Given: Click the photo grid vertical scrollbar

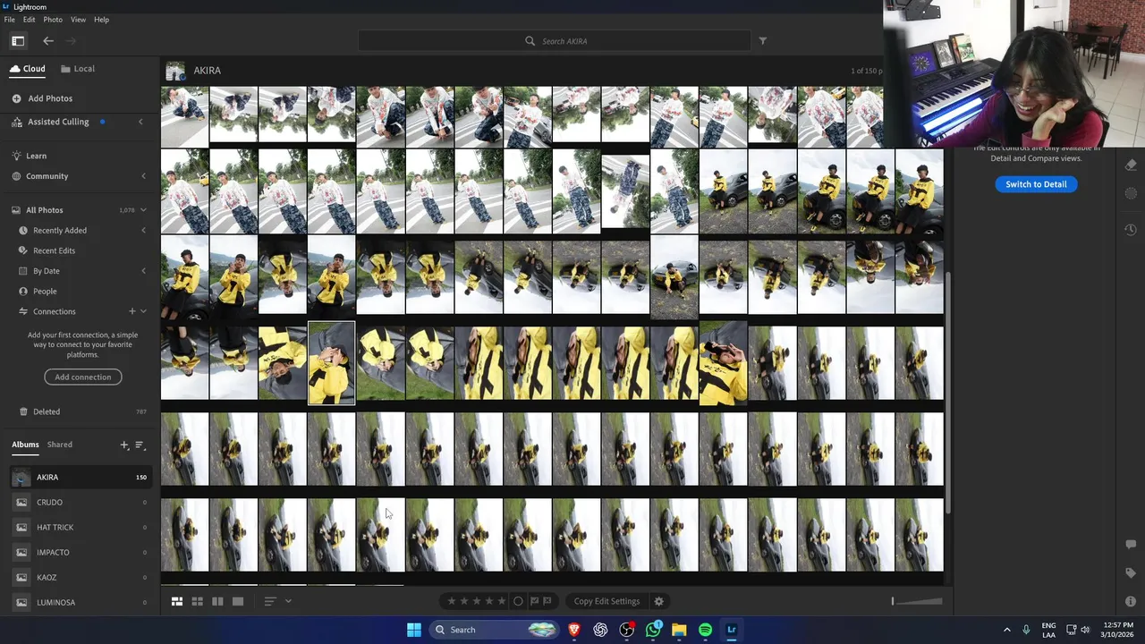Looking at the screenshot, I should [949, 394].
